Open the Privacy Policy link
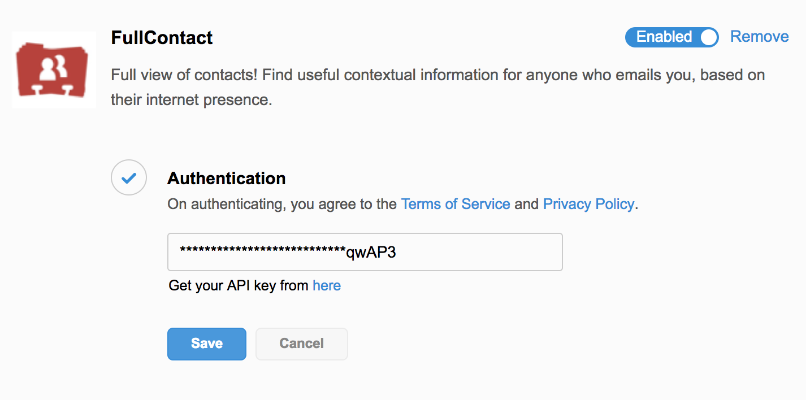This screenshot has width=806, height=400. click(x=588, y=204)
